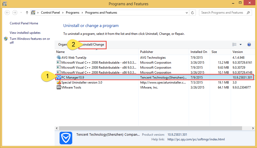
Task: Click Tencent Technology(Shenzhen) publisher cell
Action: [x=163, y=78]
